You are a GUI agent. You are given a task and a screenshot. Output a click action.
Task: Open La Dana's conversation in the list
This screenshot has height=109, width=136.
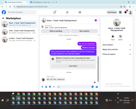(19, 40)
